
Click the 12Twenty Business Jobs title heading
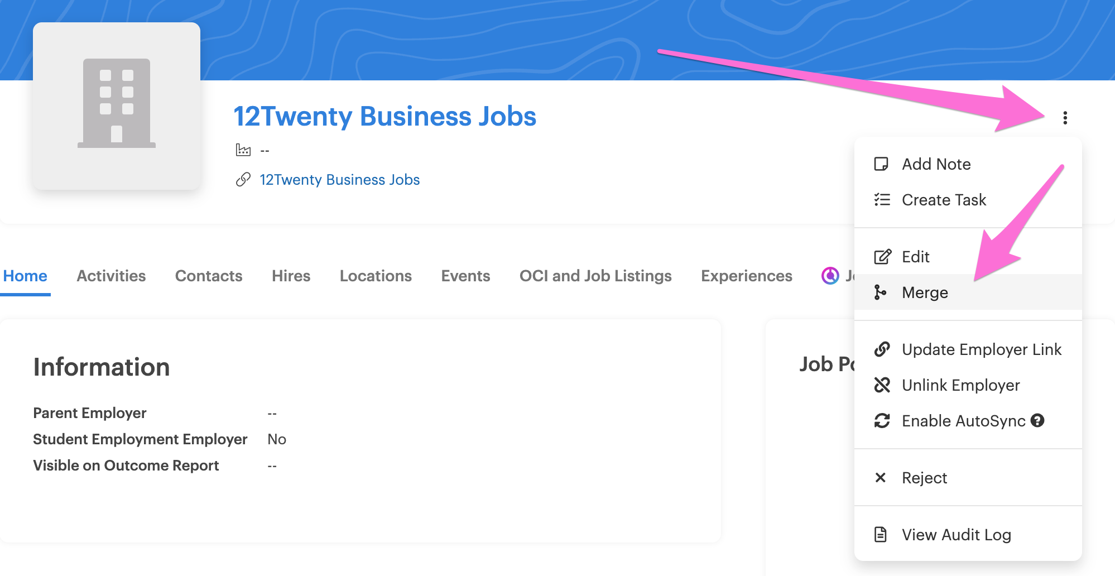(x=385, y=116)
